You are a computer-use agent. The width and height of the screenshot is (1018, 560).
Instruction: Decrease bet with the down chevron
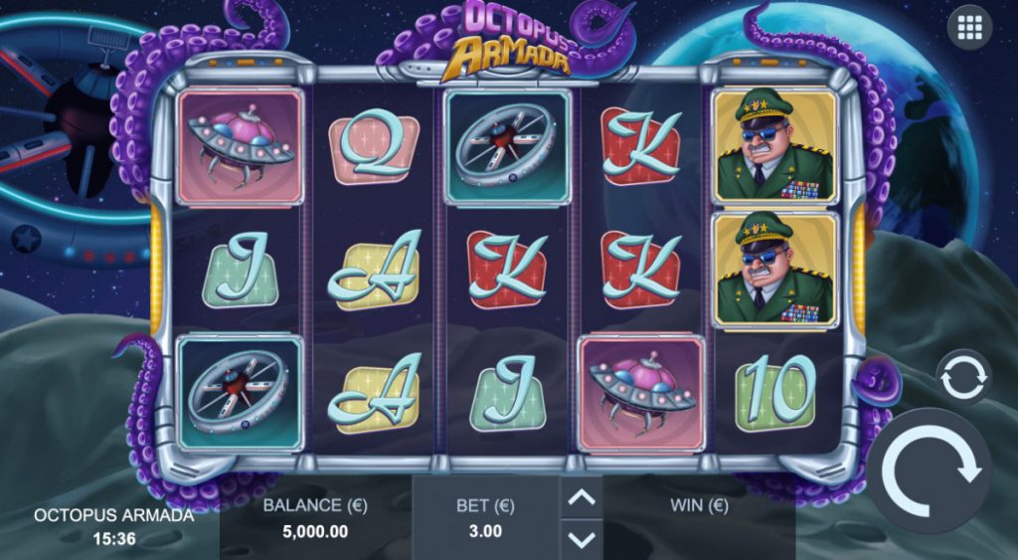click(x=581, y=539)
